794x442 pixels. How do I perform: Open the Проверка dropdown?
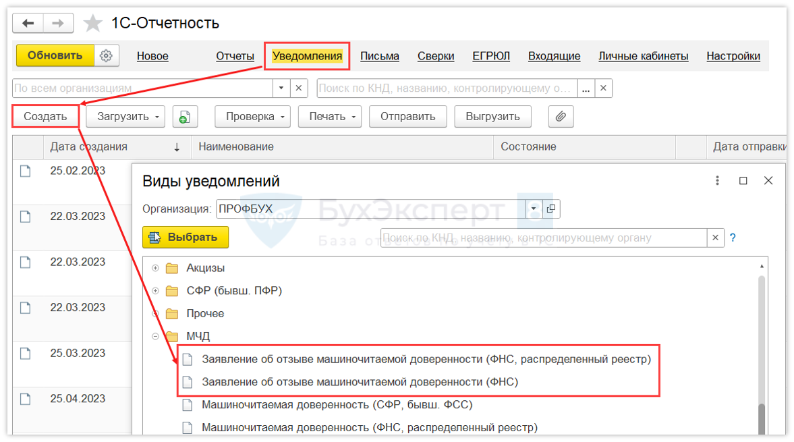click(253, 117)
